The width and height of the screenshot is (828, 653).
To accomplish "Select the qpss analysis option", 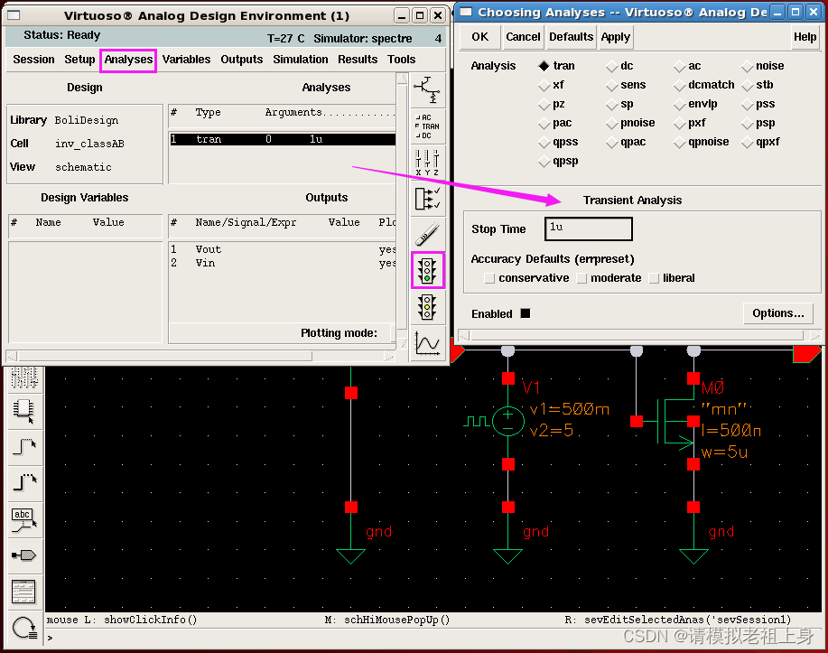I will [544, 142].
